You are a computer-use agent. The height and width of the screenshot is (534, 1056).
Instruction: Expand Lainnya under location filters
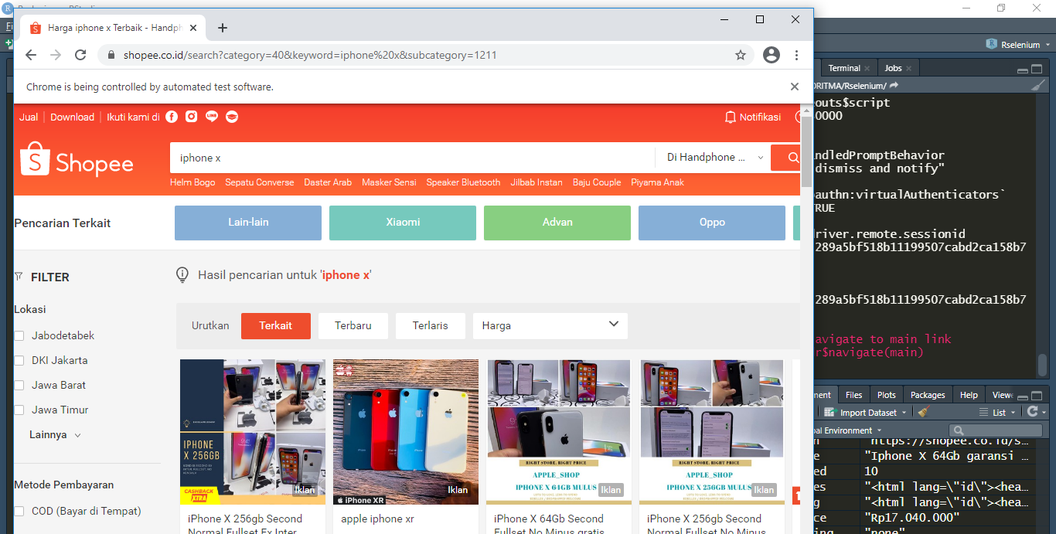tap(55, 434)
